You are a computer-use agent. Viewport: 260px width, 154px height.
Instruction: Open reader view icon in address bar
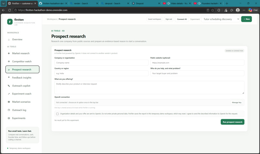[x=208, y=10]
